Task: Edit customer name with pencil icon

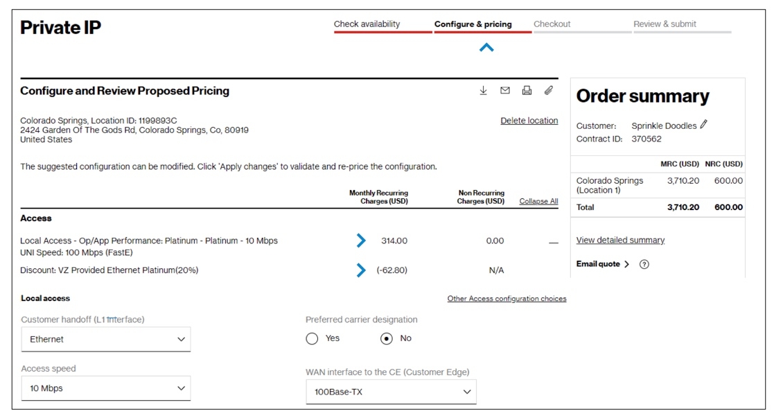Action: (x=704, y=125)
